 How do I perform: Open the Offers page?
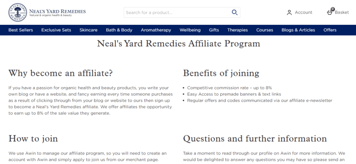click(x=330, y=30)
